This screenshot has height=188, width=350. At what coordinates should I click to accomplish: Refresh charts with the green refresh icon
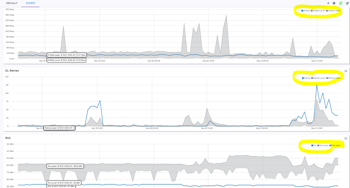341,3
